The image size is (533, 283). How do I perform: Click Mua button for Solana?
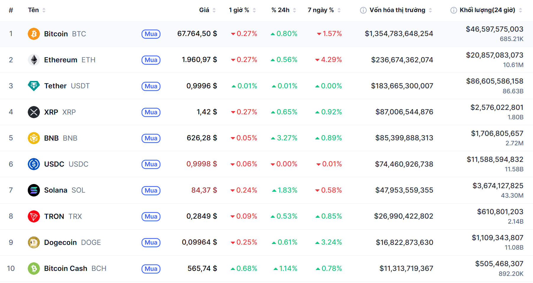pos(151,191)
